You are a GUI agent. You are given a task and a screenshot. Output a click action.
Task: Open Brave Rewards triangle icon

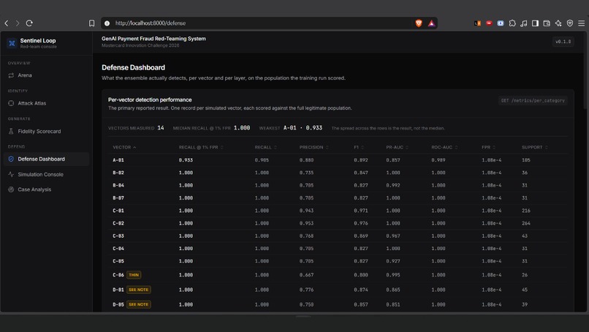pyautogui.click(x=432, y=23)
